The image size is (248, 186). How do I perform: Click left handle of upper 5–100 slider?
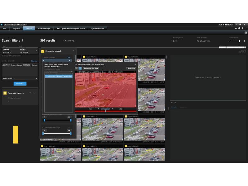[44, 120]
